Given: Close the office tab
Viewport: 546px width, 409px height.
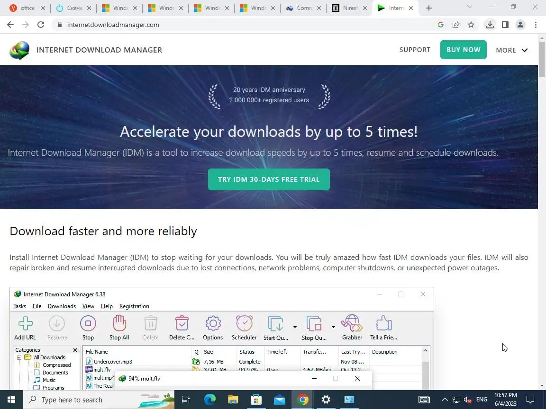Looking at the screenshot, I should click(x=43, y=8).
